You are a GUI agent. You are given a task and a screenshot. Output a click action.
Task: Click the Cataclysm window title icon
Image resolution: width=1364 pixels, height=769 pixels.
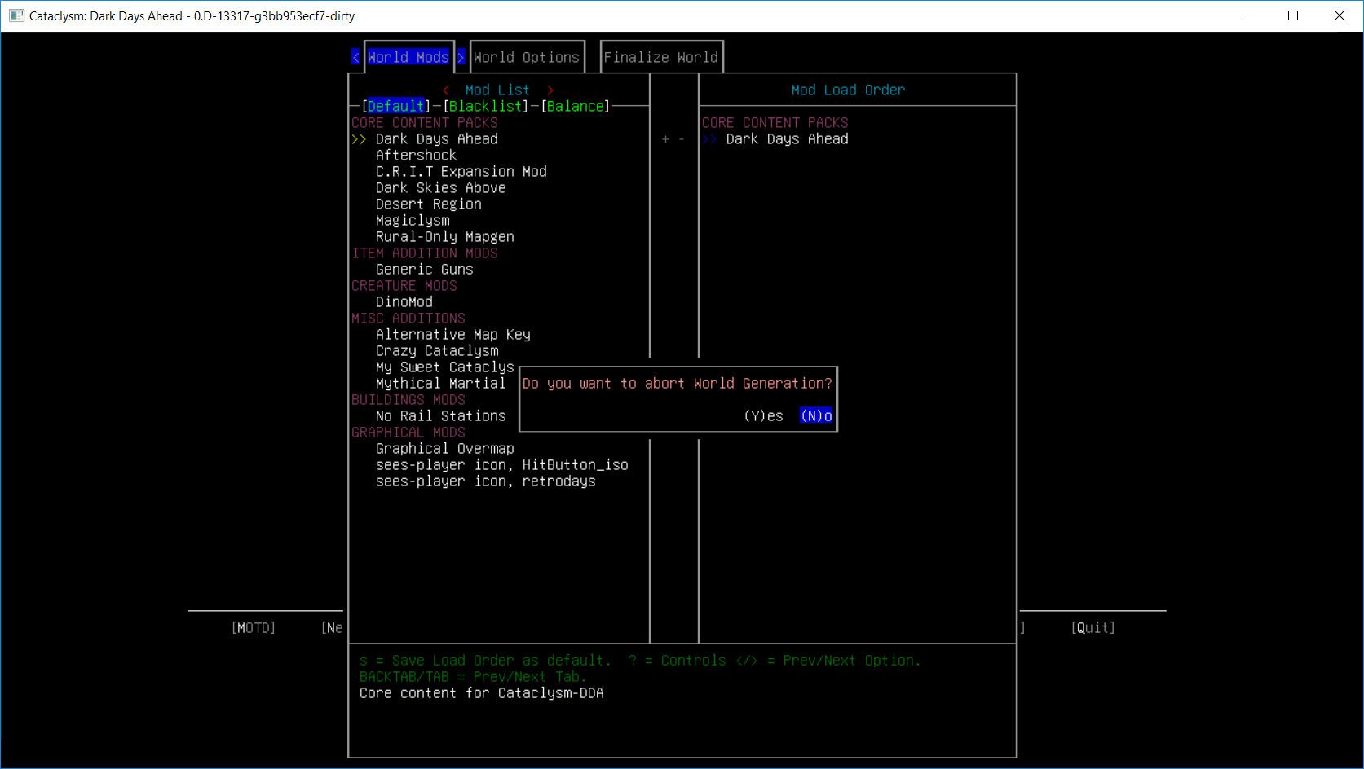(16, 15)
